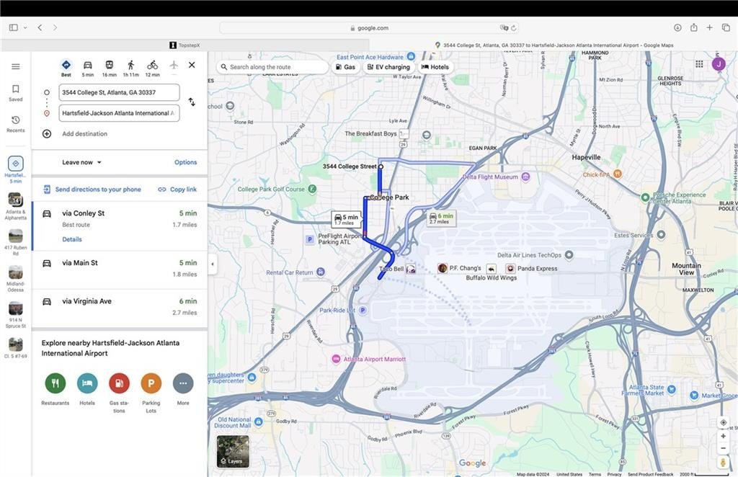
Task: Open Safari downloads
Action: click(677, 28)
